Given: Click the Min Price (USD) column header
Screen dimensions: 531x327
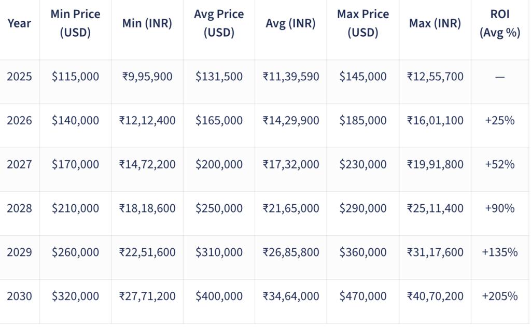Looking at the screenshot, I should click(75, 23).
